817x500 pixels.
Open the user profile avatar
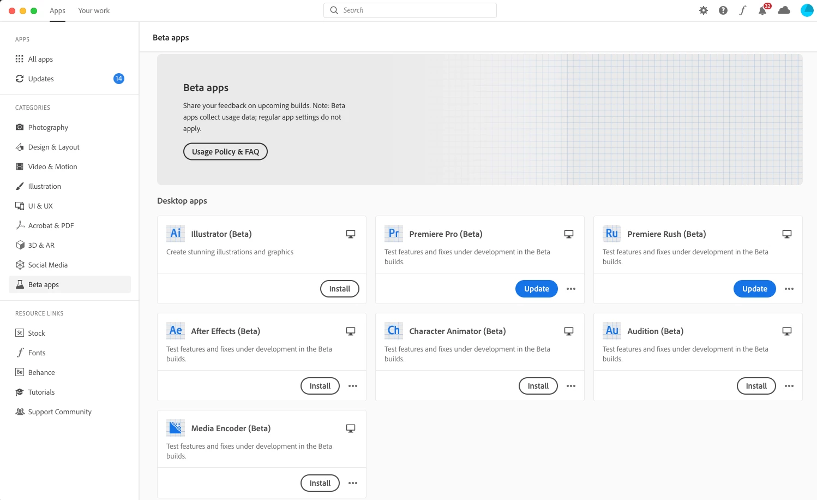coord(807,10)
